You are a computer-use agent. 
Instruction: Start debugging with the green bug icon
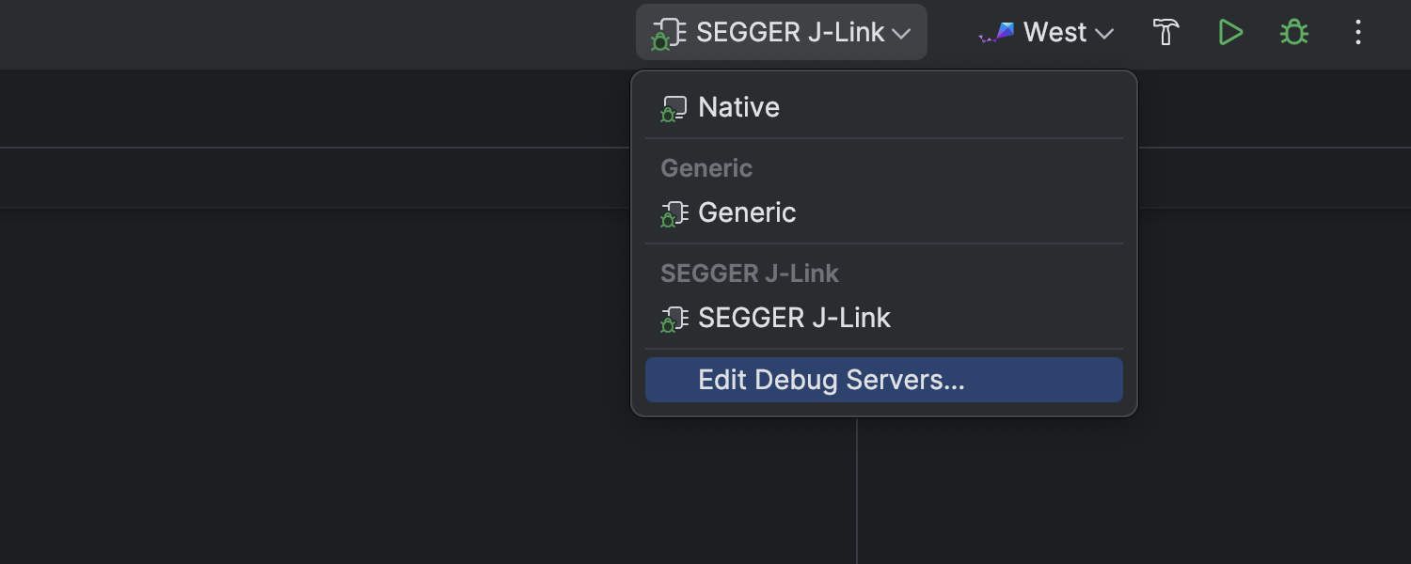coord(1294,33)
